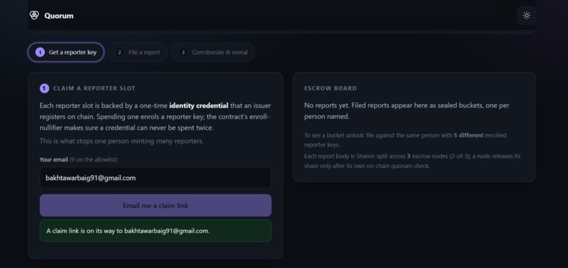Click the Quorum logo icon
The height and width of the screenshot is (268, 568).
(34, 16)
